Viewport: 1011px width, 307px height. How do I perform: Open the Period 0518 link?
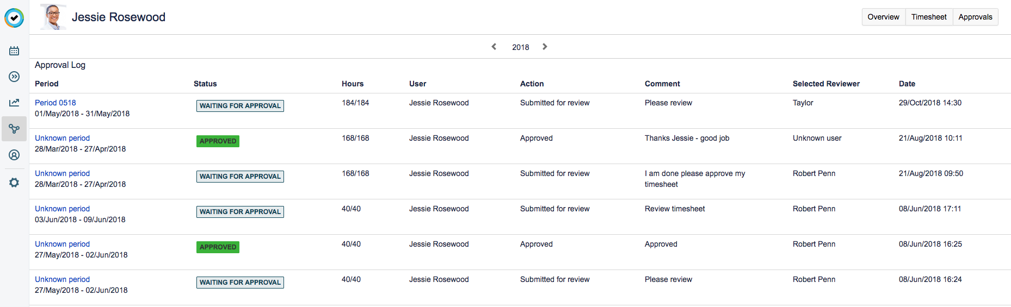(x=56, y=103)
